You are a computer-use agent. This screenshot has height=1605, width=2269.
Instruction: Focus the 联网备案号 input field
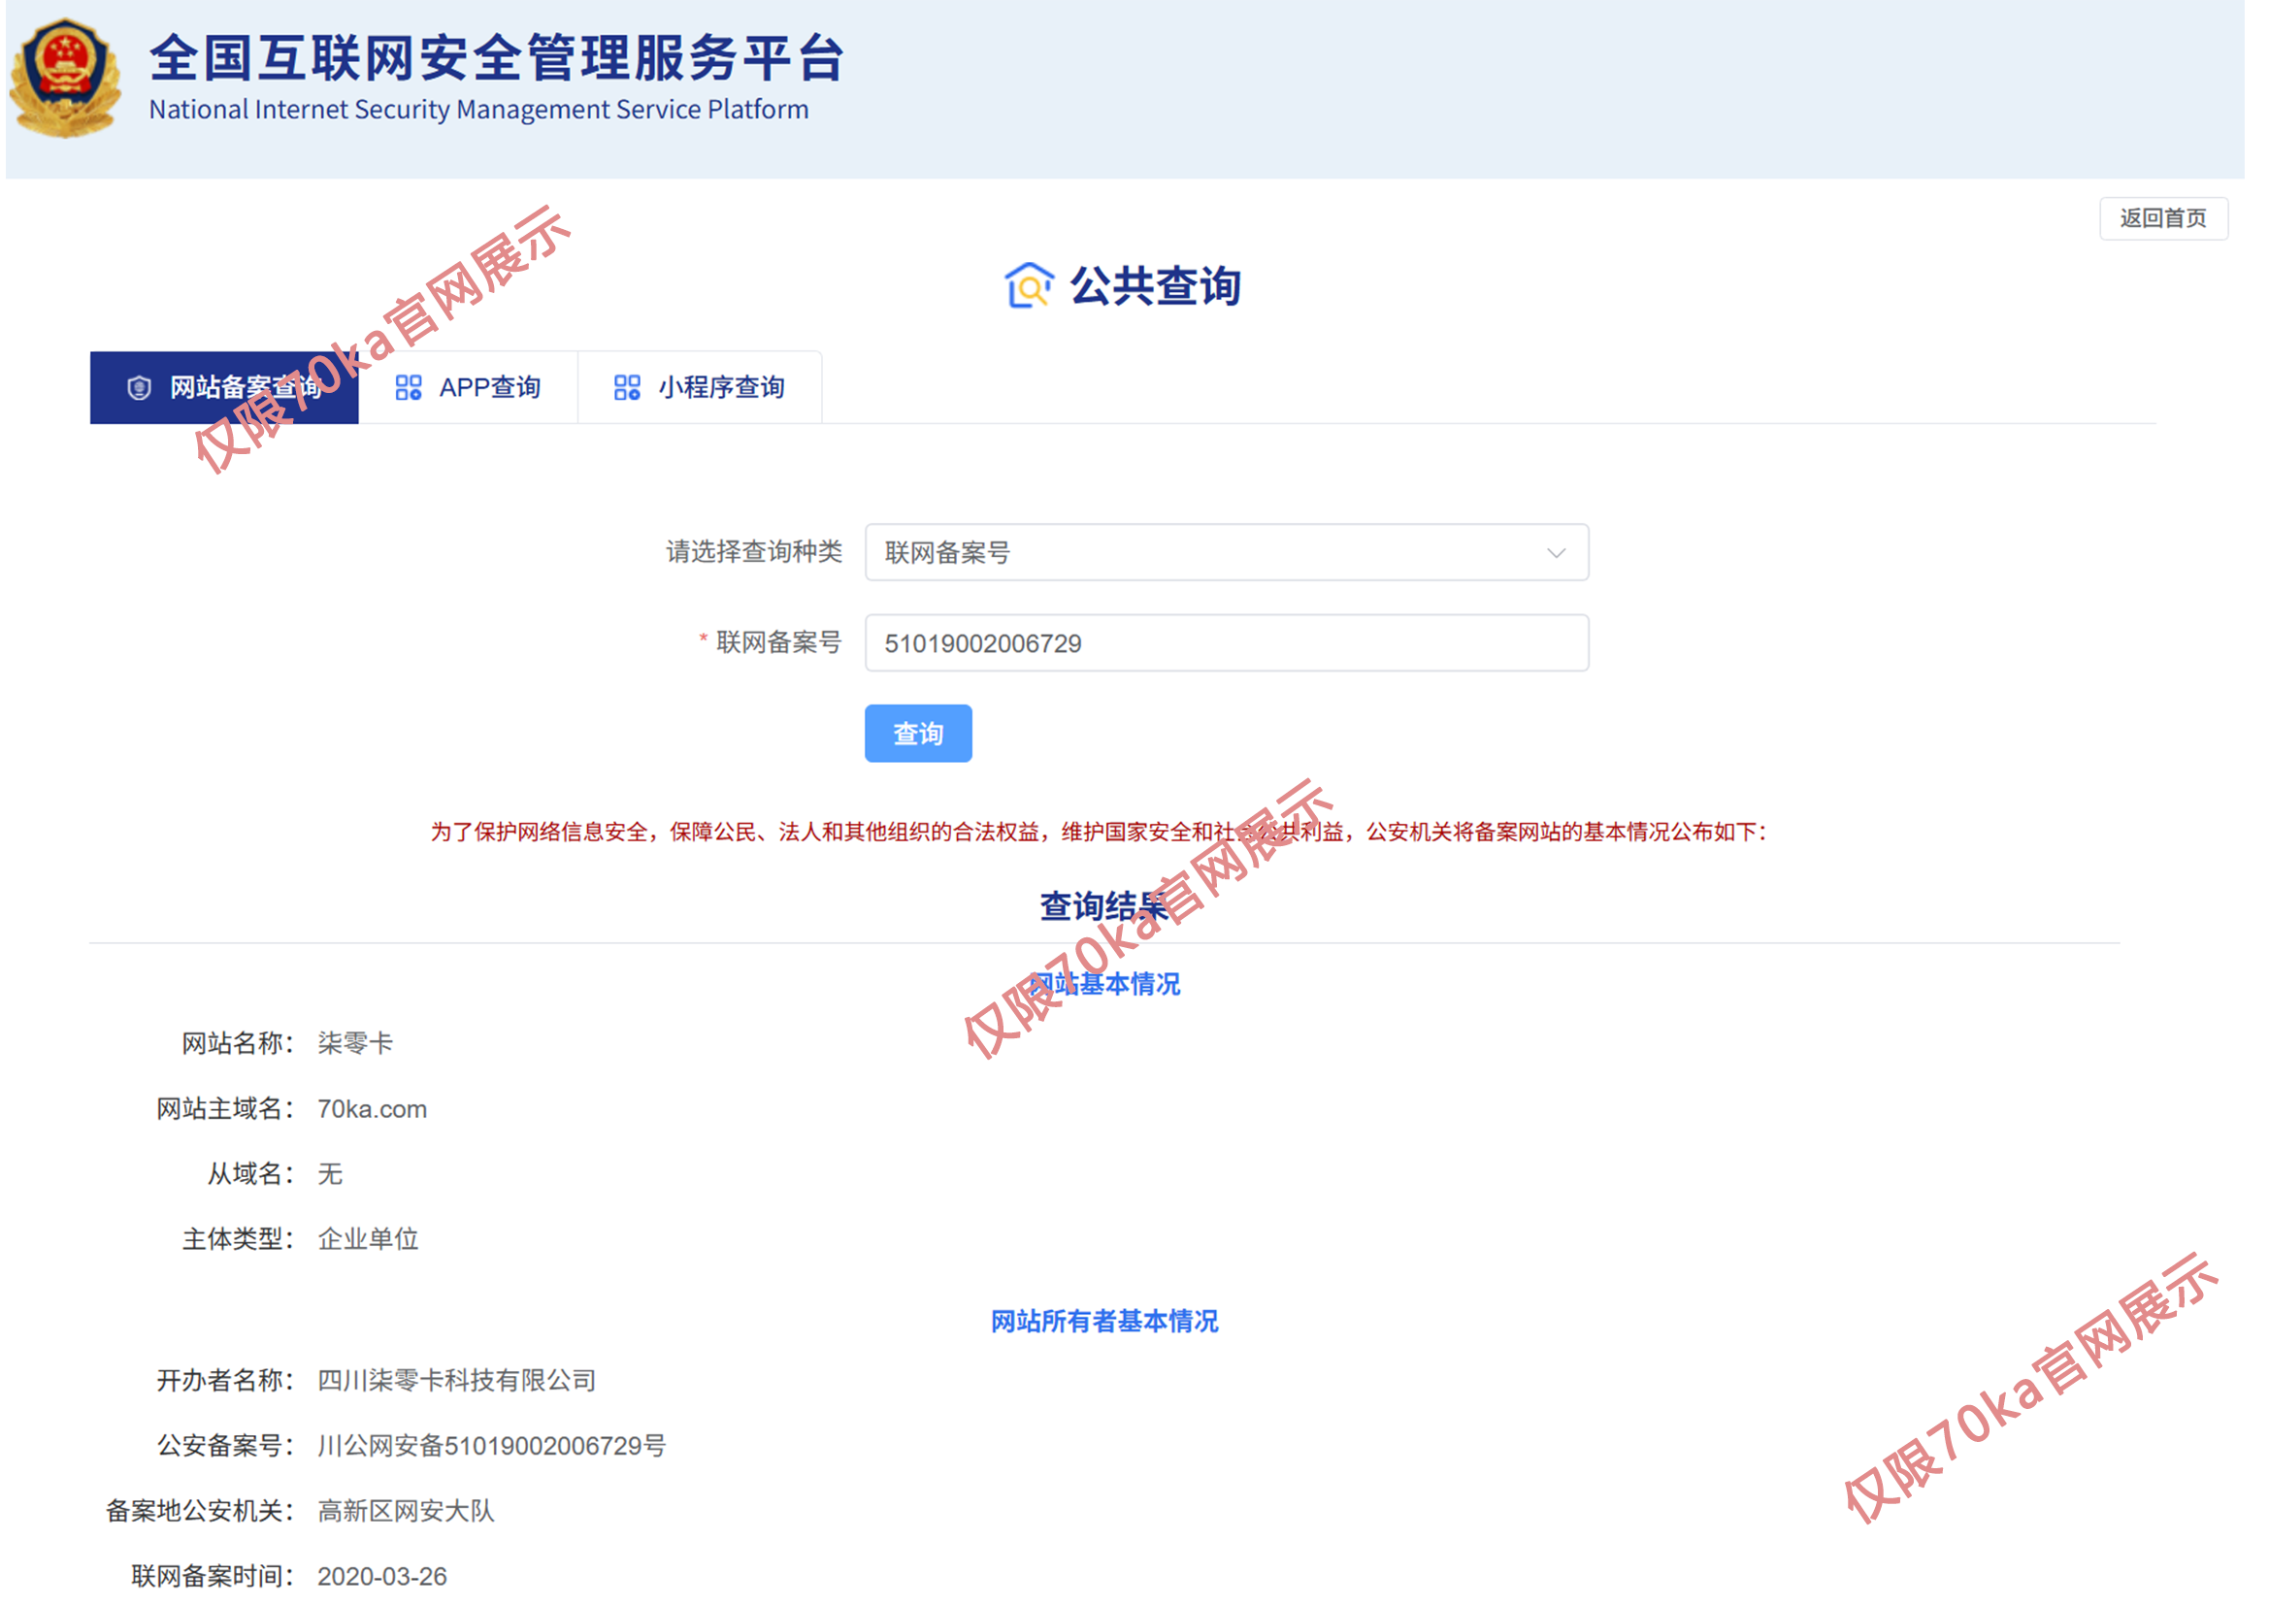(1227, 643)
